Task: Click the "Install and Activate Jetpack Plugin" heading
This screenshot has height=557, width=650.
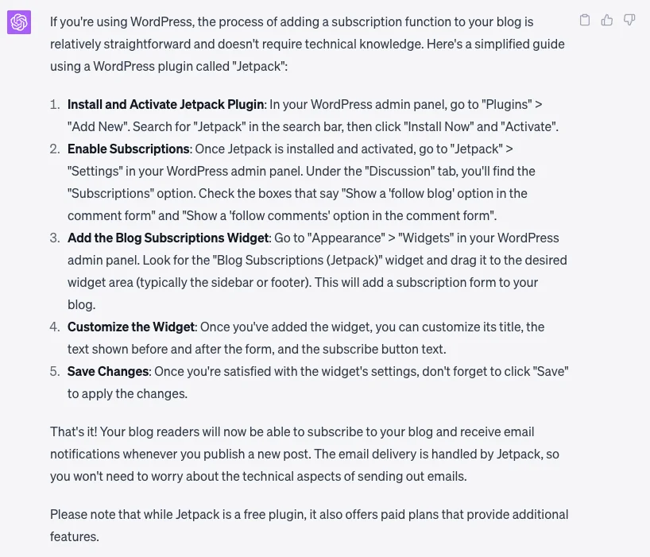Action: 165,104
